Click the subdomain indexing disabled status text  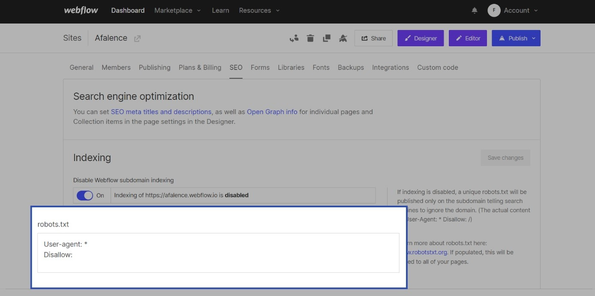(x=181, y=195)
